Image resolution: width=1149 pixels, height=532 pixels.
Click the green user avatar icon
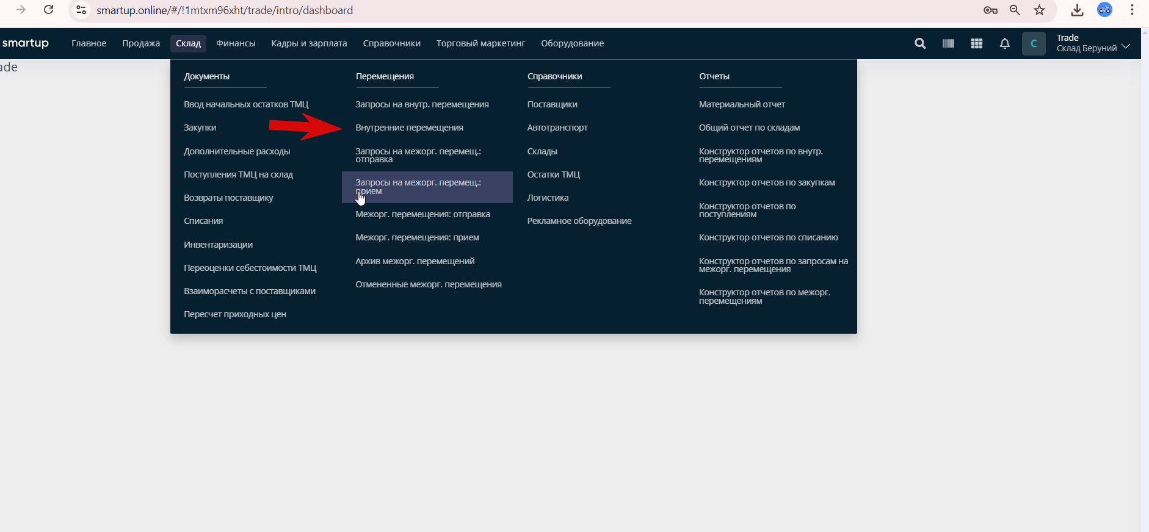click(x=1034, y=43)
